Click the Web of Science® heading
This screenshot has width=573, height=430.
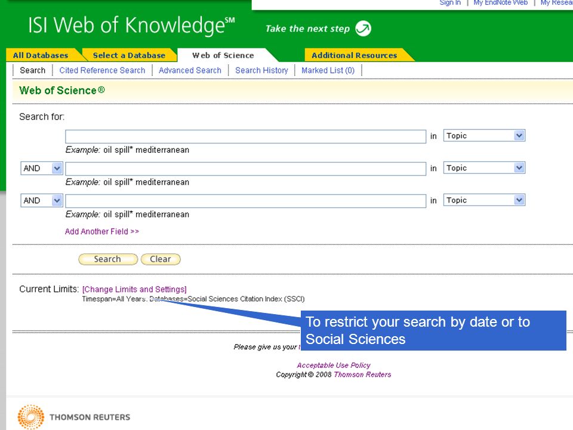click(61, 90)
